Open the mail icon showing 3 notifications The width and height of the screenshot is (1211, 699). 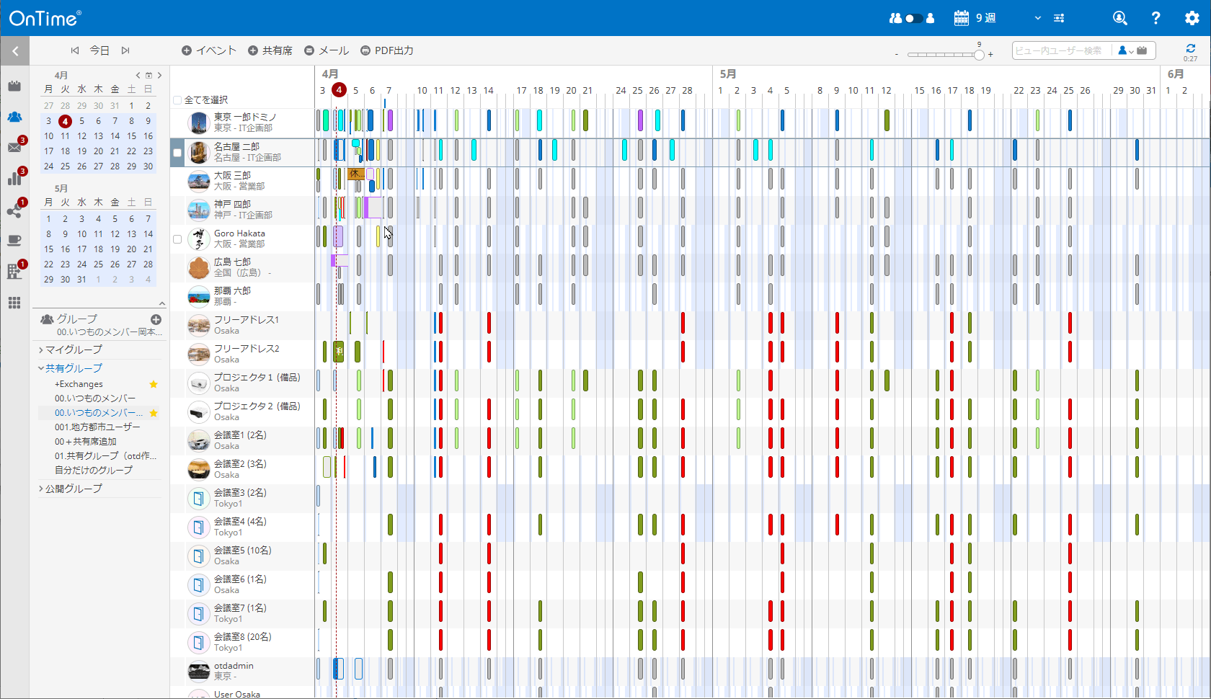pyautogui.click(x=14, y=146)
